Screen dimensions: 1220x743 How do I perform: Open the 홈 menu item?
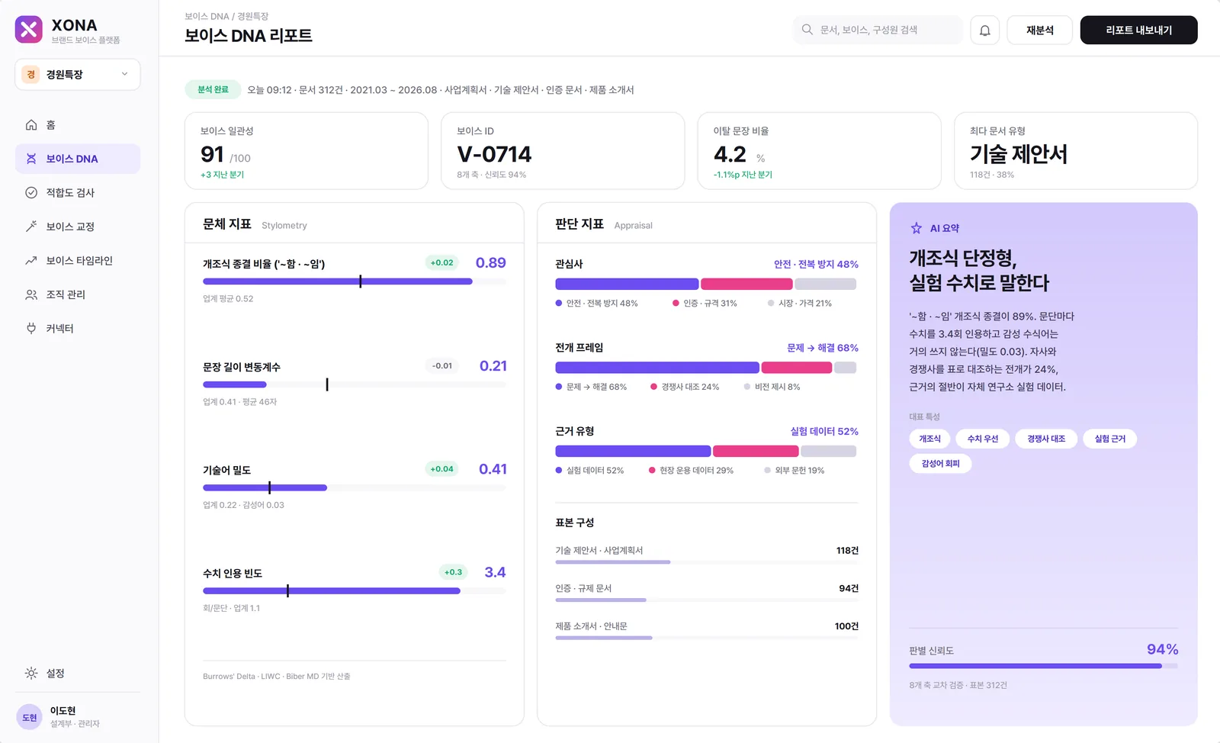(78, 125)
